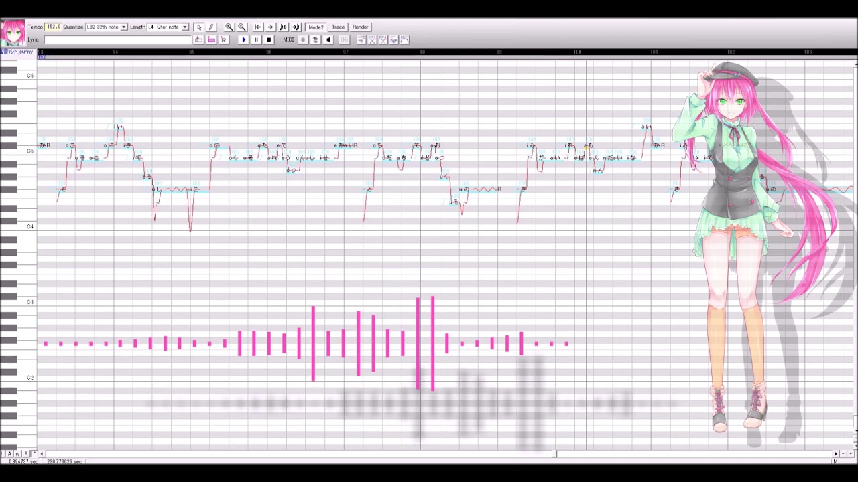Click measure 96 on the ruler
Screen dimensions: 858x482
[269, 52]
